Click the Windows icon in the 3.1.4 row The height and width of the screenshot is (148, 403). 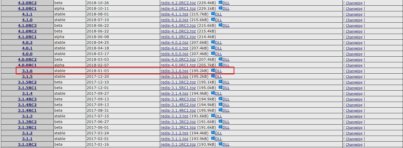pos(213,93)
